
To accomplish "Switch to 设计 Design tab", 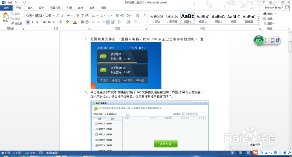I will coord(41,8).
